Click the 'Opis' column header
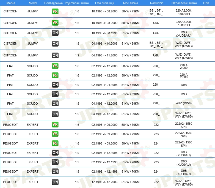 (206, 3)
